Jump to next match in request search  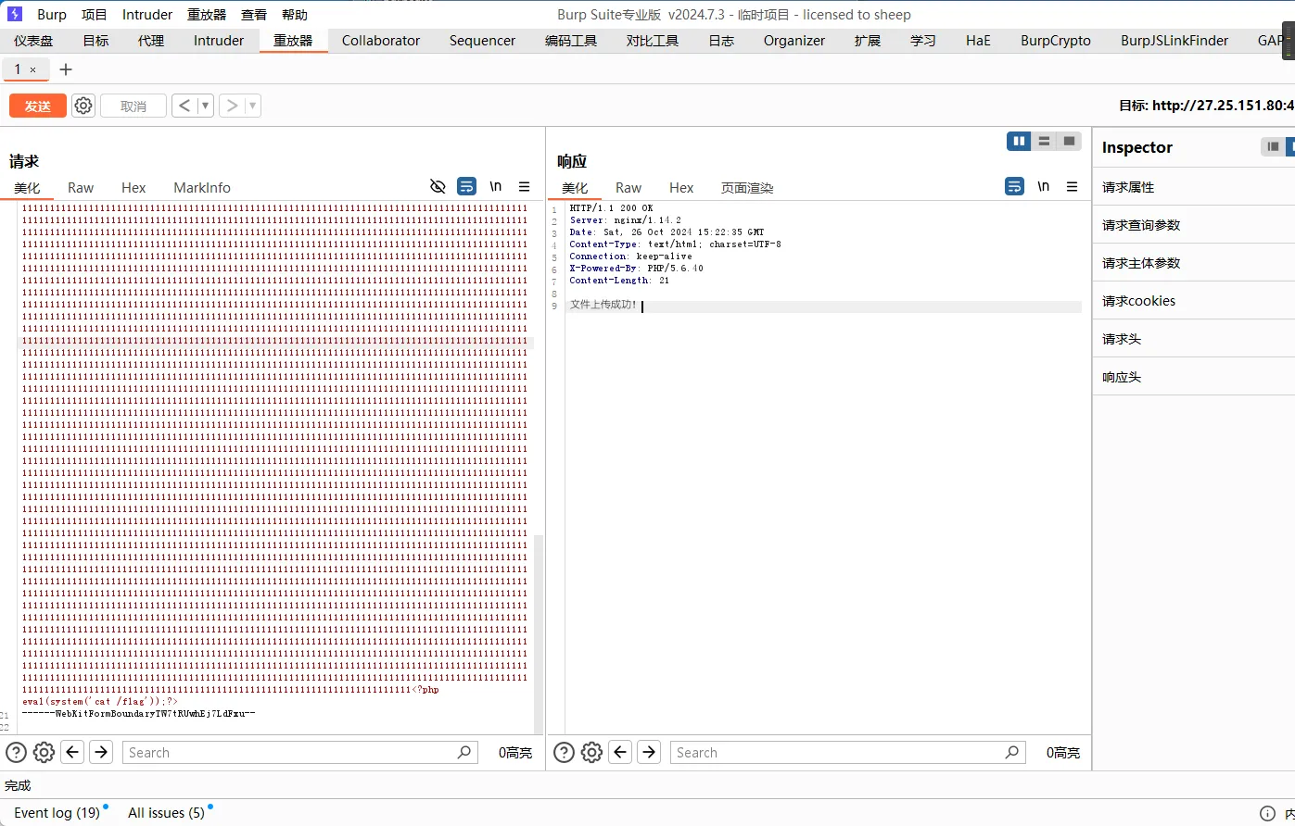pos(101,753)
